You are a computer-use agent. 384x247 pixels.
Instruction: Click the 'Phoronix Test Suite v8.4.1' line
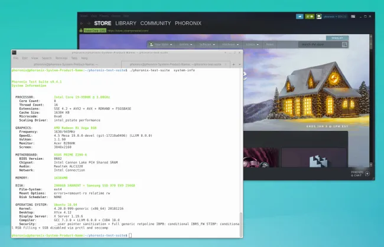pos(37,82)
